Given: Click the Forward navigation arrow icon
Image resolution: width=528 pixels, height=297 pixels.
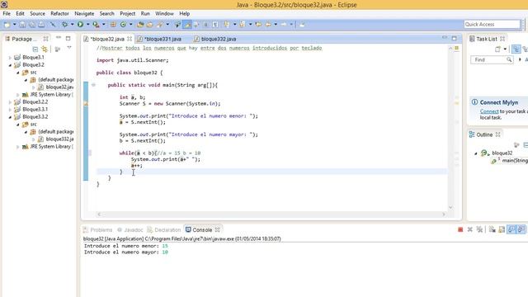Looking at the screenshot, I should point(284,25).
